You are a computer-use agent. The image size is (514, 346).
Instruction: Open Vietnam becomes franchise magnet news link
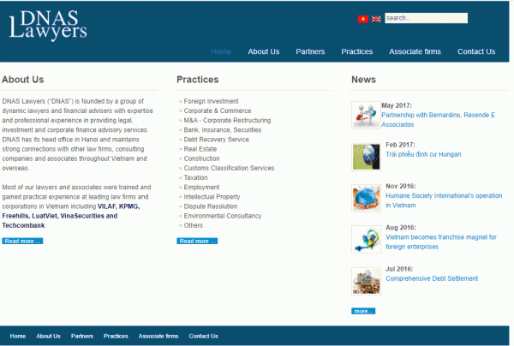tap(441, 242)
